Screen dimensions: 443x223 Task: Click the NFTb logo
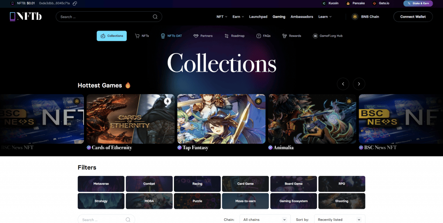coord(26,16)
